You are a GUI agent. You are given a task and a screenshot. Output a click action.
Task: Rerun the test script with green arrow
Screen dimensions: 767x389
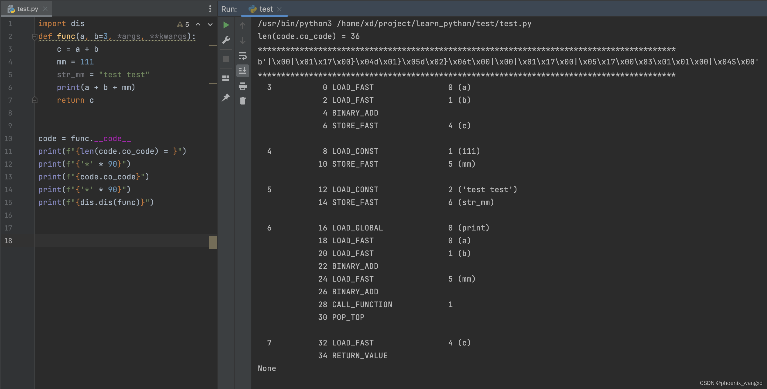pos(226,25)
